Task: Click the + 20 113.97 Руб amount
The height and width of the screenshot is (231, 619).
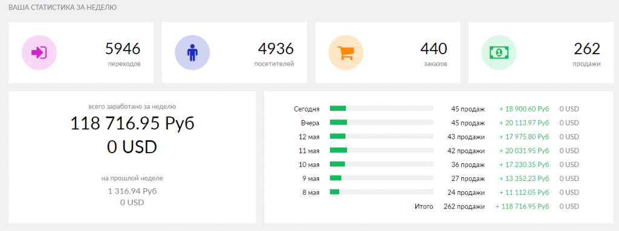Action: tap(524, 123)
